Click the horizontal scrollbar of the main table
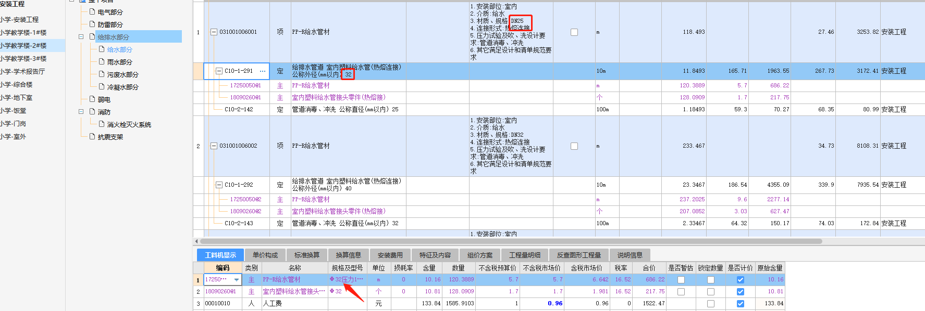The width and height of the screenshot is (925, 311). coord(511,241)
